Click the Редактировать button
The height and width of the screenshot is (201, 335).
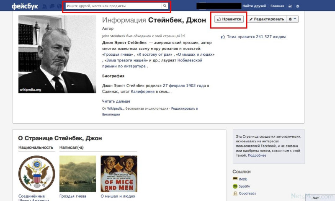pyautogui.click(x=267, y=19)
